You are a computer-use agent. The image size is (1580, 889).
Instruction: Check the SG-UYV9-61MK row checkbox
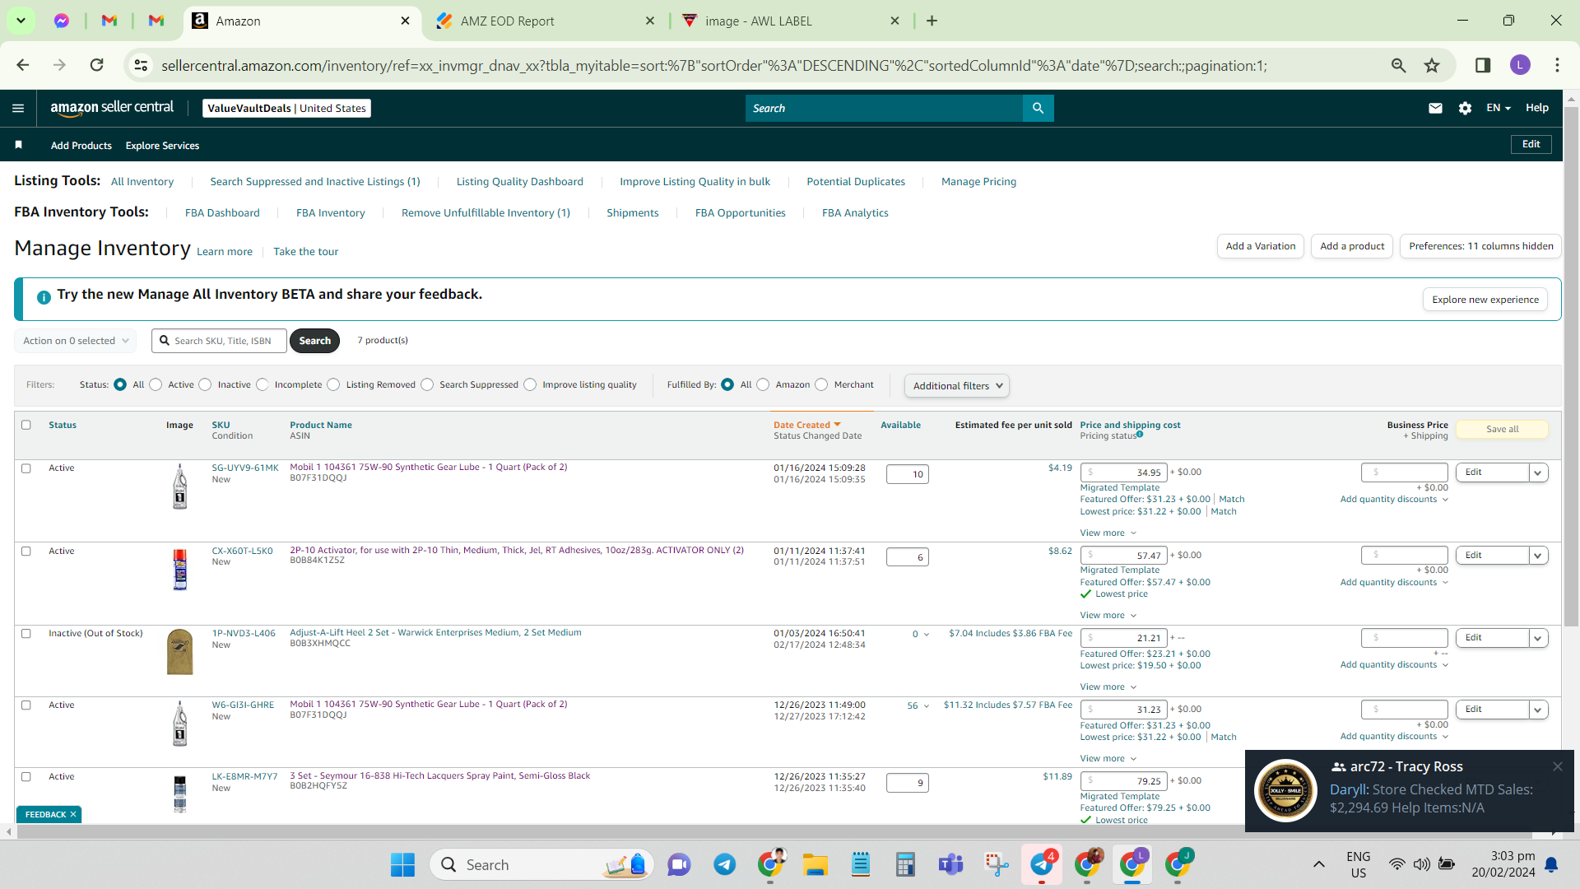(26, 468)
